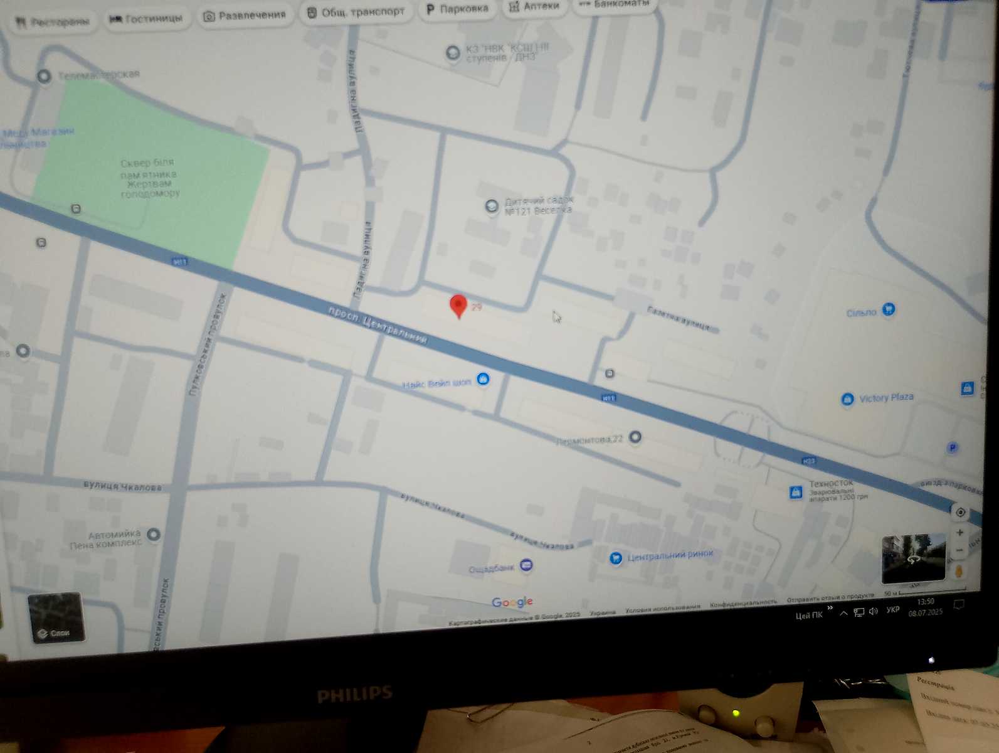The image size is (999, 753).
Task: Open the Центральний ринок marker icon
Action: pyautogui.click(x=616, y=557)
